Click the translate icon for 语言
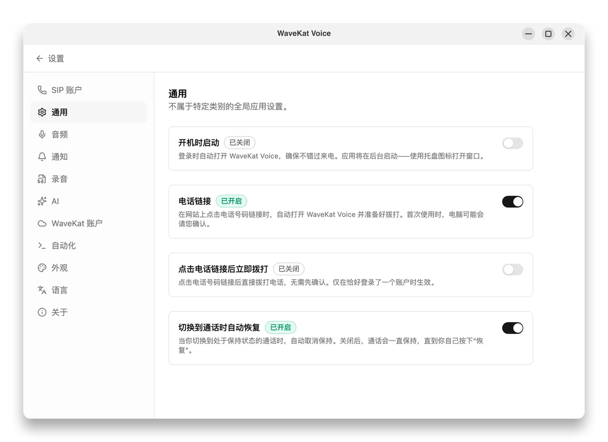Screen dimensions: 608x442 click(42, 290)
